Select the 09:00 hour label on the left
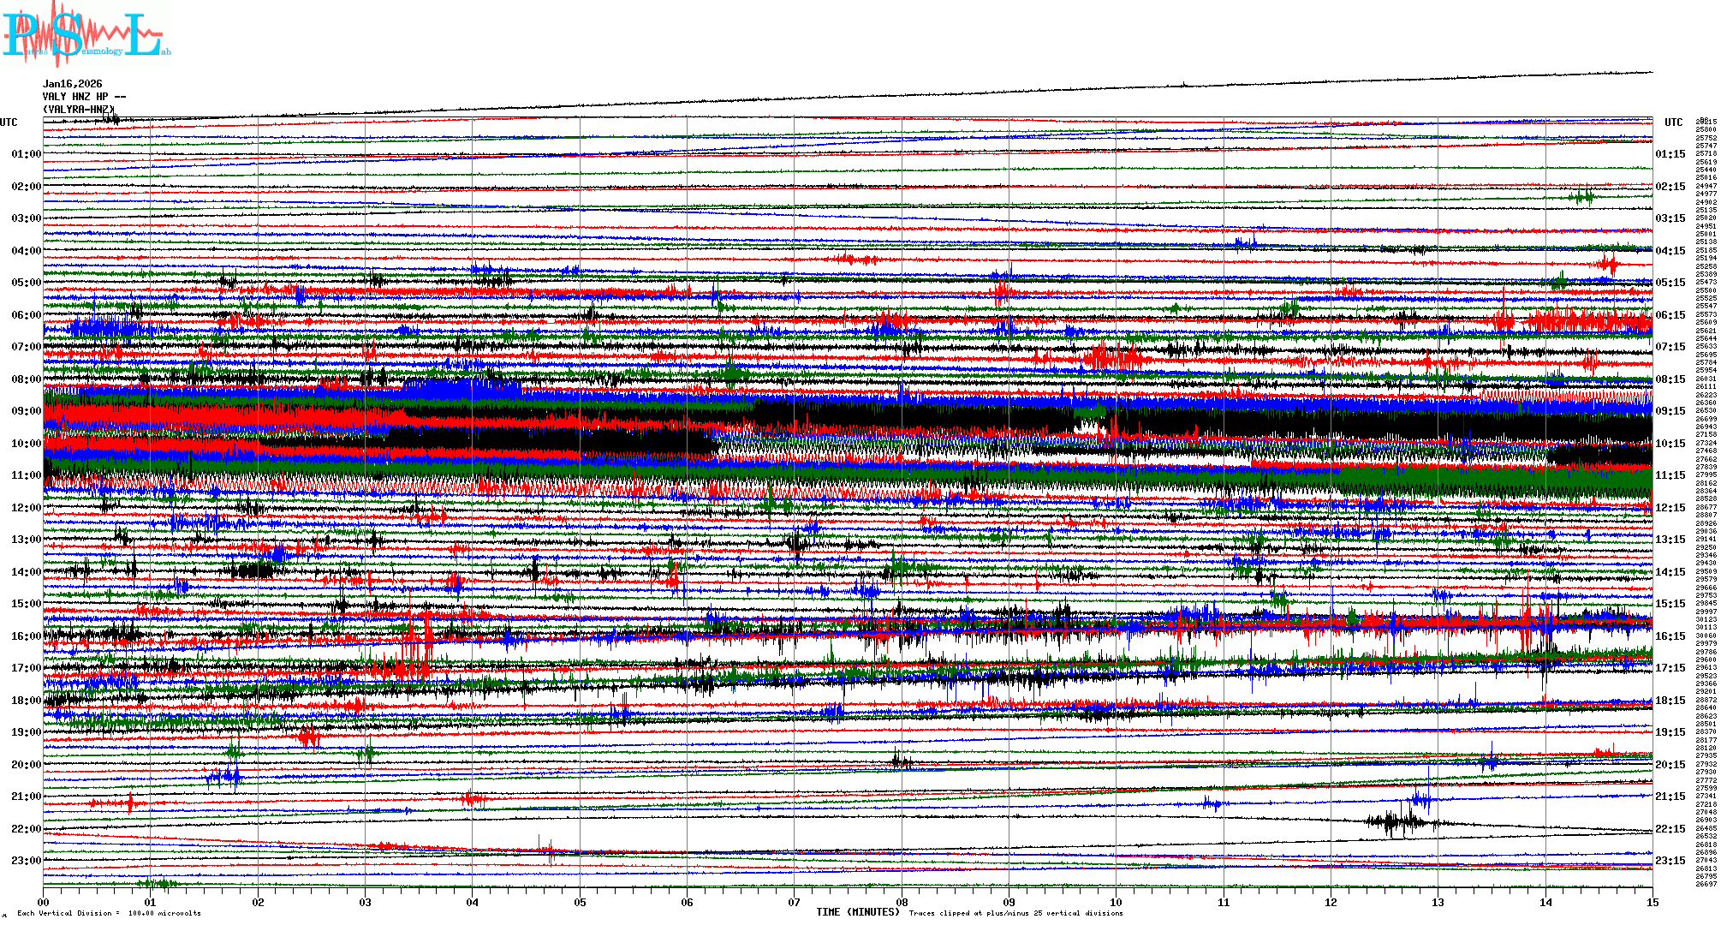The height and width of the screenshot is (925, 1721). 26,411
